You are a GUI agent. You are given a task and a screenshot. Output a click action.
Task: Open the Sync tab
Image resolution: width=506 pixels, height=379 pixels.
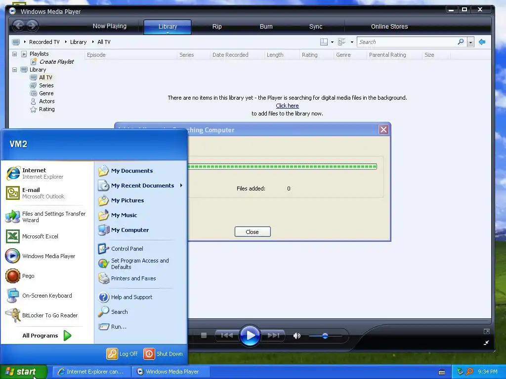point(316,27)
